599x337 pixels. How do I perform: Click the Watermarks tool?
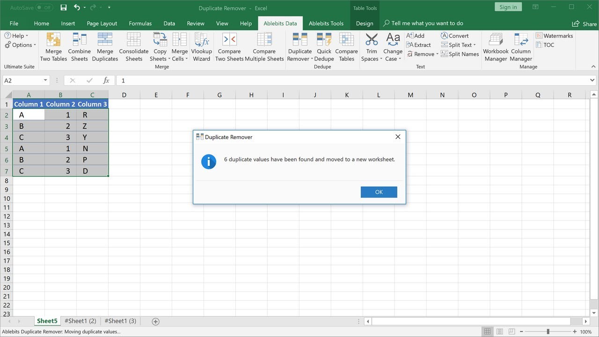pyautogui.click(x=555, y=36)
